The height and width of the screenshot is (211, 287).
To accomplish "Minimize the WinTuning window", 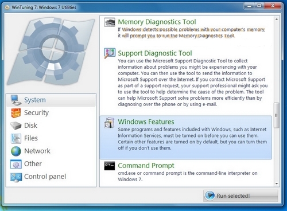I will (249, 6).
